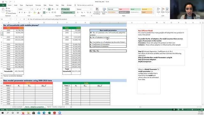Open text orientation options
Viewport: 204px width, 115px height.
(53, 9)
